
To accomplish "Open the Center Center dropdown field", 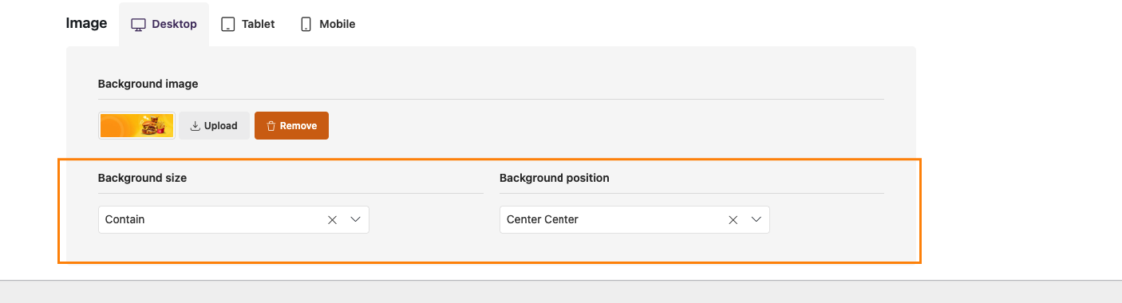I will pos(634,219).
